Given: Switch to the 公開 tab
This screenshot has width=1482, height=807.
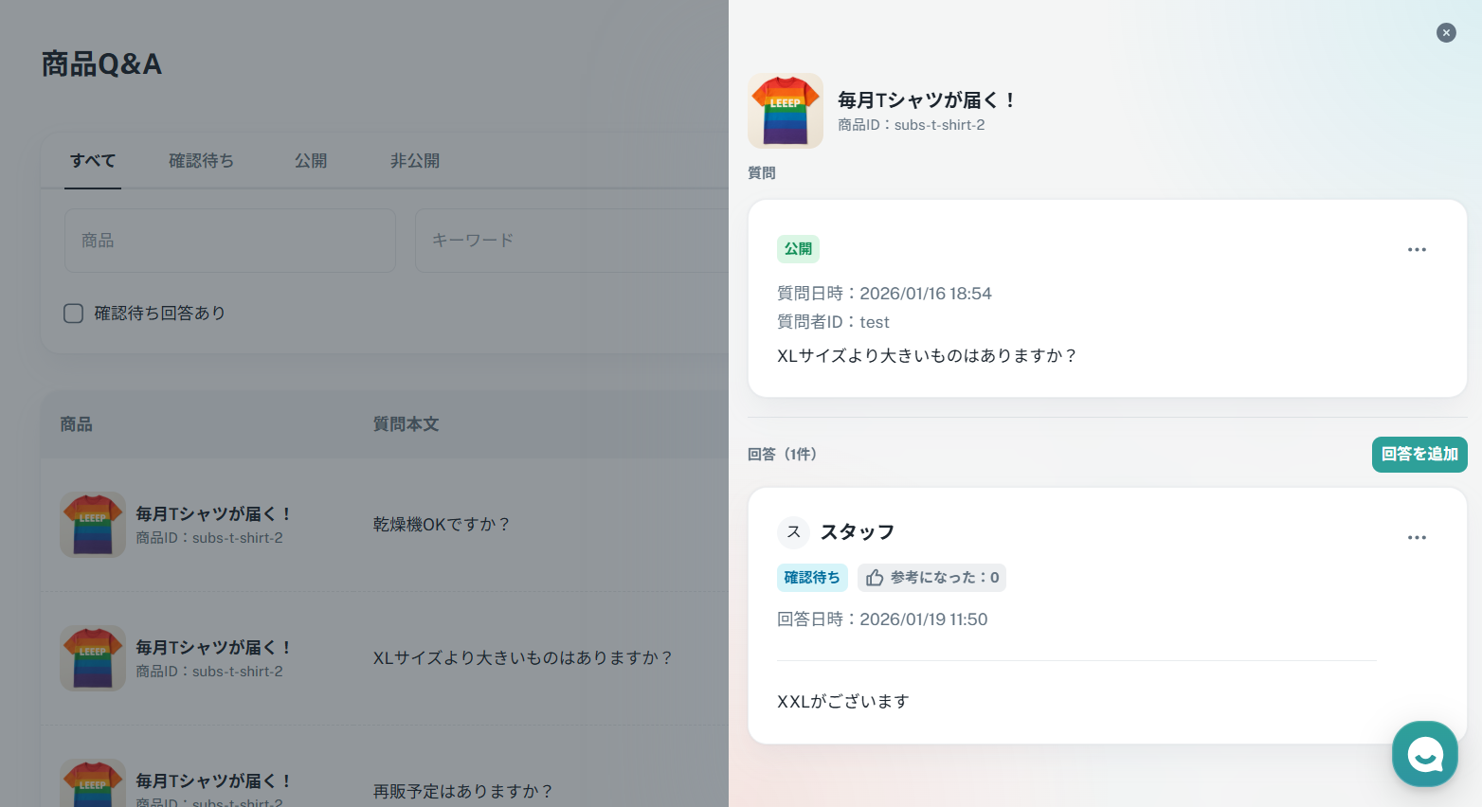Looking at the screenshot, I should pyautogui.click(x=311, y=161).
